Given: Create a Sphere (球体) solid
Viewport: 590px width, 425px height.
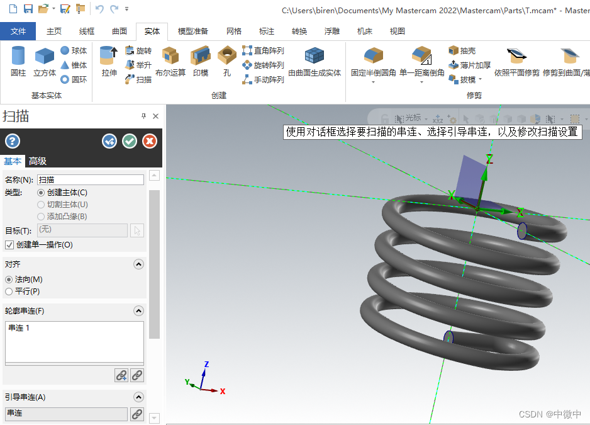Looking at the screenshot, I should (x=74, y=50).
